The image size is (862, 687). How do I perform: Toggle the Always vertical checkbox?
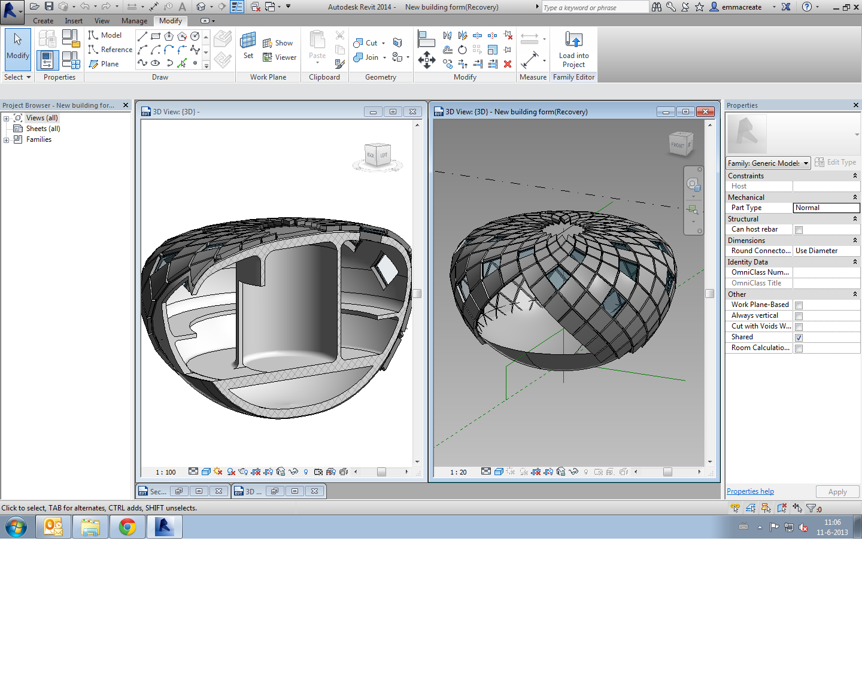coord(799,316)
